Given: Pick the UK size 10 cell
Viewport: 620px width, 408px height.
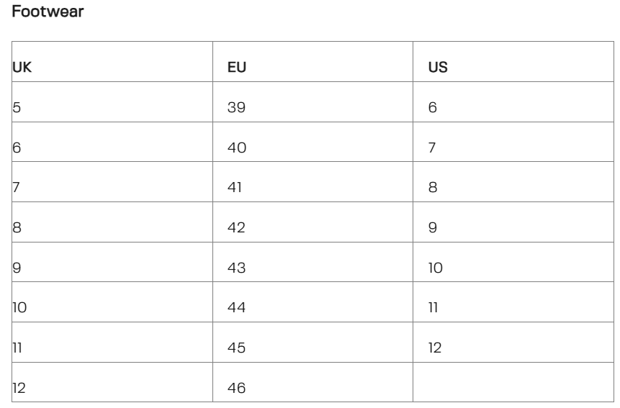Looking at the screenshot, I should click(x=20, y=309).
